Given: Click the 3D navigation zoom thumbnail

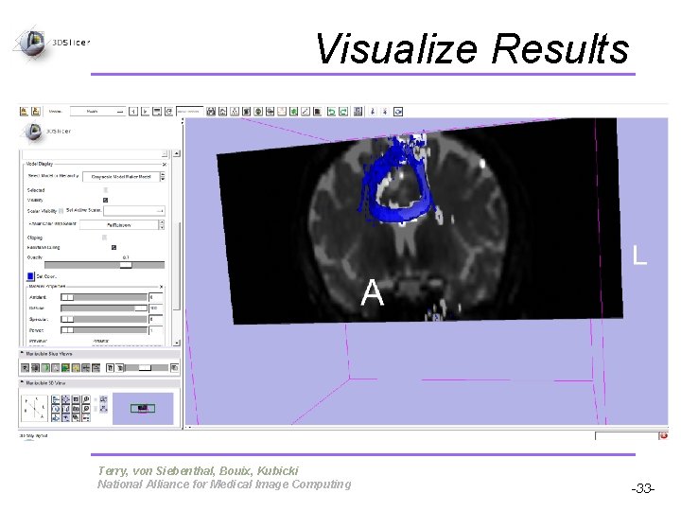Looking at the screenshot, I should (143, 409).
